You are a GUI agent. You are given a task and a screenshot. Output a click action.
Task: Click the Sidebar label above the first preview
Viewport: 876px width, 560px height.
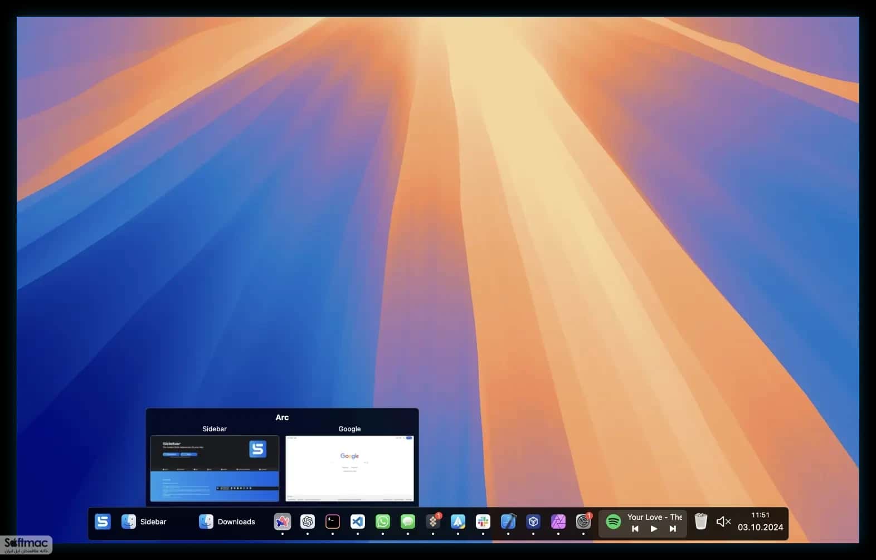215,428
